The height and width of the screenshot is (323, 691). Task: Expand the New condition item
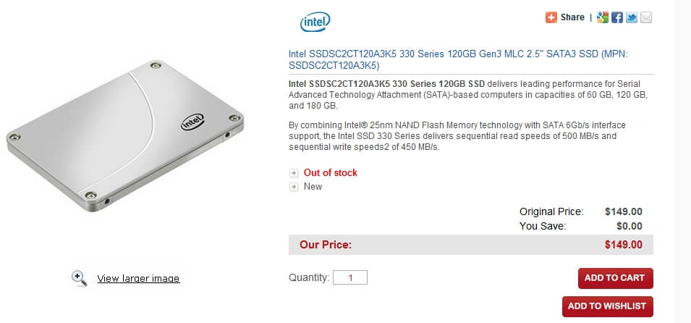click(x=294, y=187)
